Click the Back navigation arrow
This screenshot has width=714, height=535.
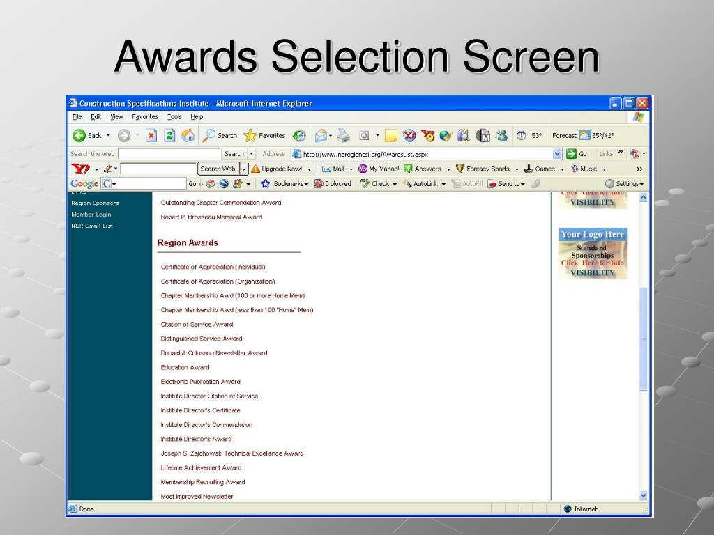(x=79, y=135)
